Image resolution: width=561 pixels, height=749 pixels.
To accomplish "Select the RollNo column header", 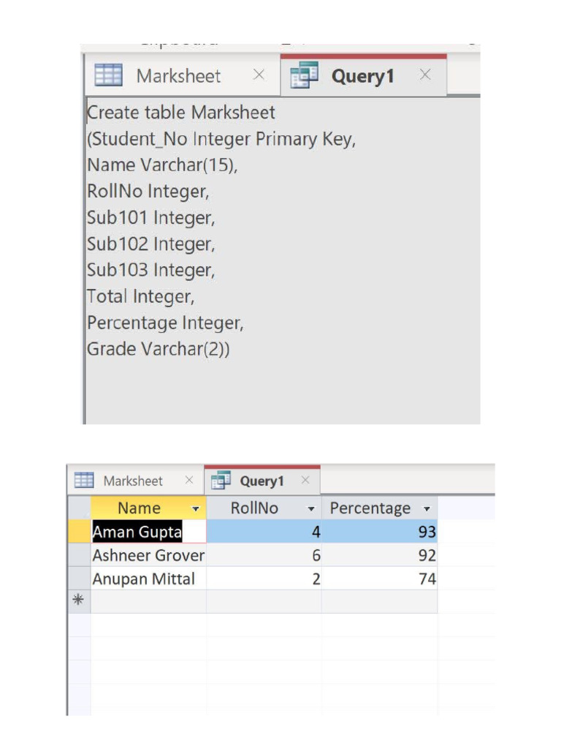I will (x=254, y=508).
